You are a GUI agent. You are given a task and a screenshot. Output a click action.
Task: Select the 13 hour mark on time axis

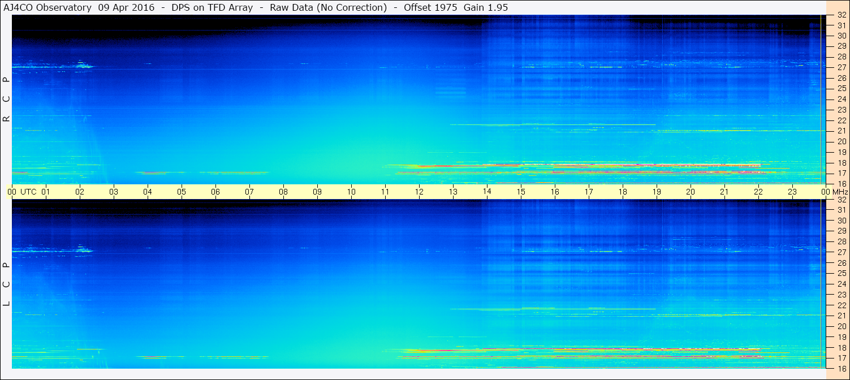tap(453, 192)
